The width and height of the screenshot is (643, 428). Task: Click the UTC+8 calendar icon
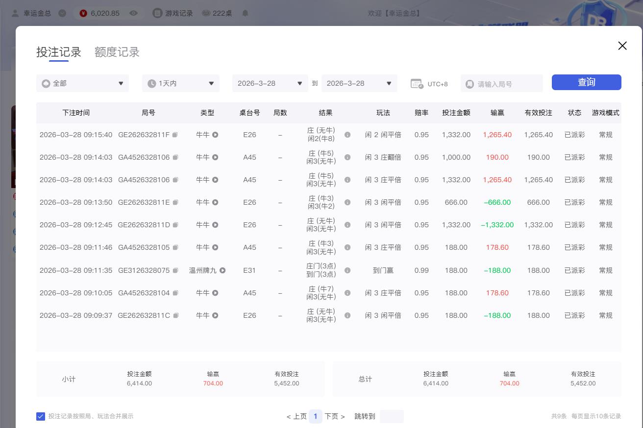point(417,83)
